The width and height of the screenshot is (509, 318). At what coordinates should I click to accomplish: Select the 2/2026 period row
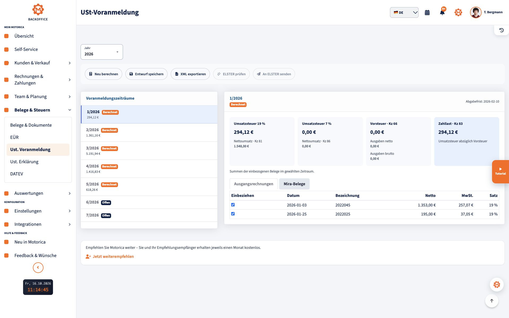(149, 132)
